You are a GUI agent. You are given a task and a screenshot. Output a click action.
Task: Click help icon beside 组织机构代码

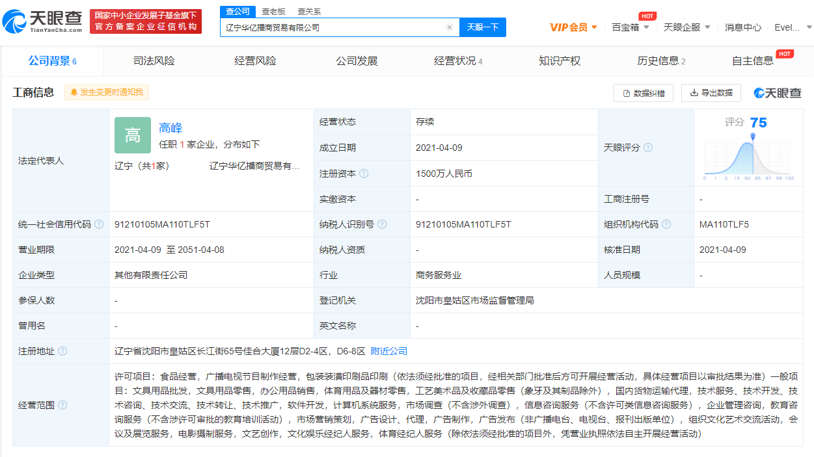pyautogui.click(x=666, y=224)
